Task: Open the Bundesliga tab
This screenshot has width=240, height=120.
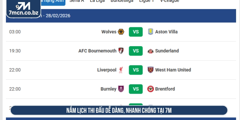Action: pos(122,1)
